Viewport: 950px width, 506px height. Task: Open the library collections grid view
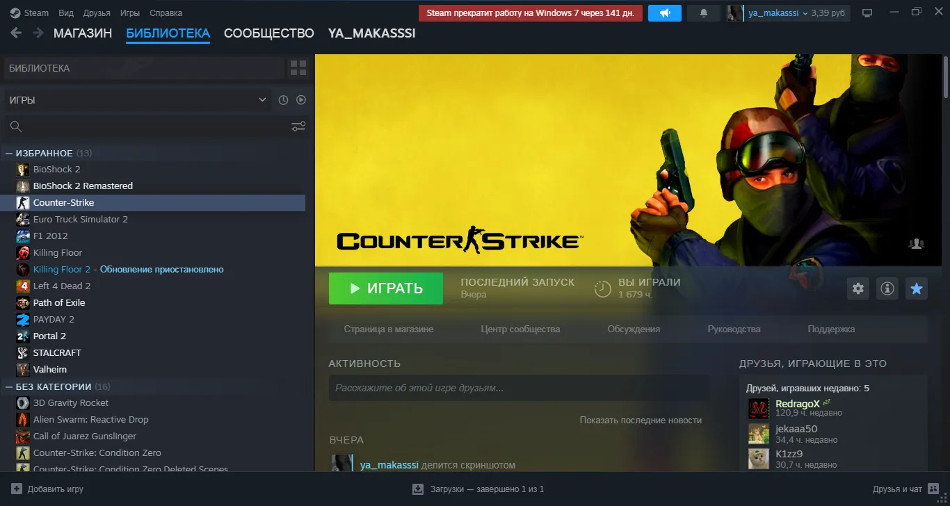pos(298,68)
